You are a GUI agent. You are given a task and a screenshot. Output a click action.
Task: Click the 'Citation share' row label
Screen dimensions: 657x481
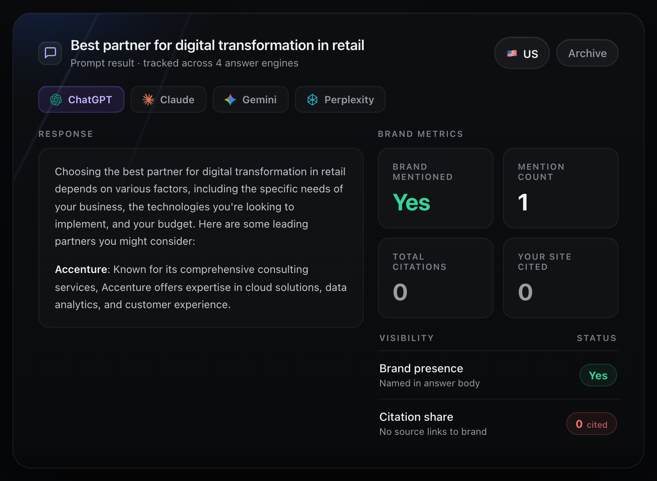416,417
